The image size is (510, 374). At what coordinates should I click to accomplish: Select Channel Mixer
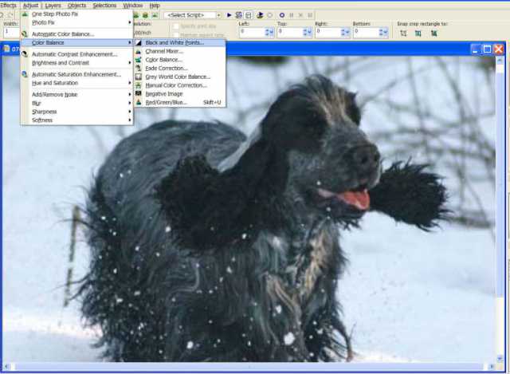coord(179,51)
